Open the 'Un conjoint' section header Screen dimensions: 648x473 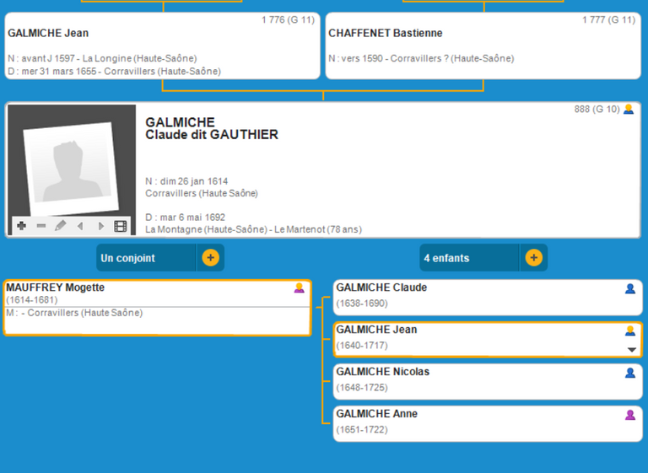[145, 258]
